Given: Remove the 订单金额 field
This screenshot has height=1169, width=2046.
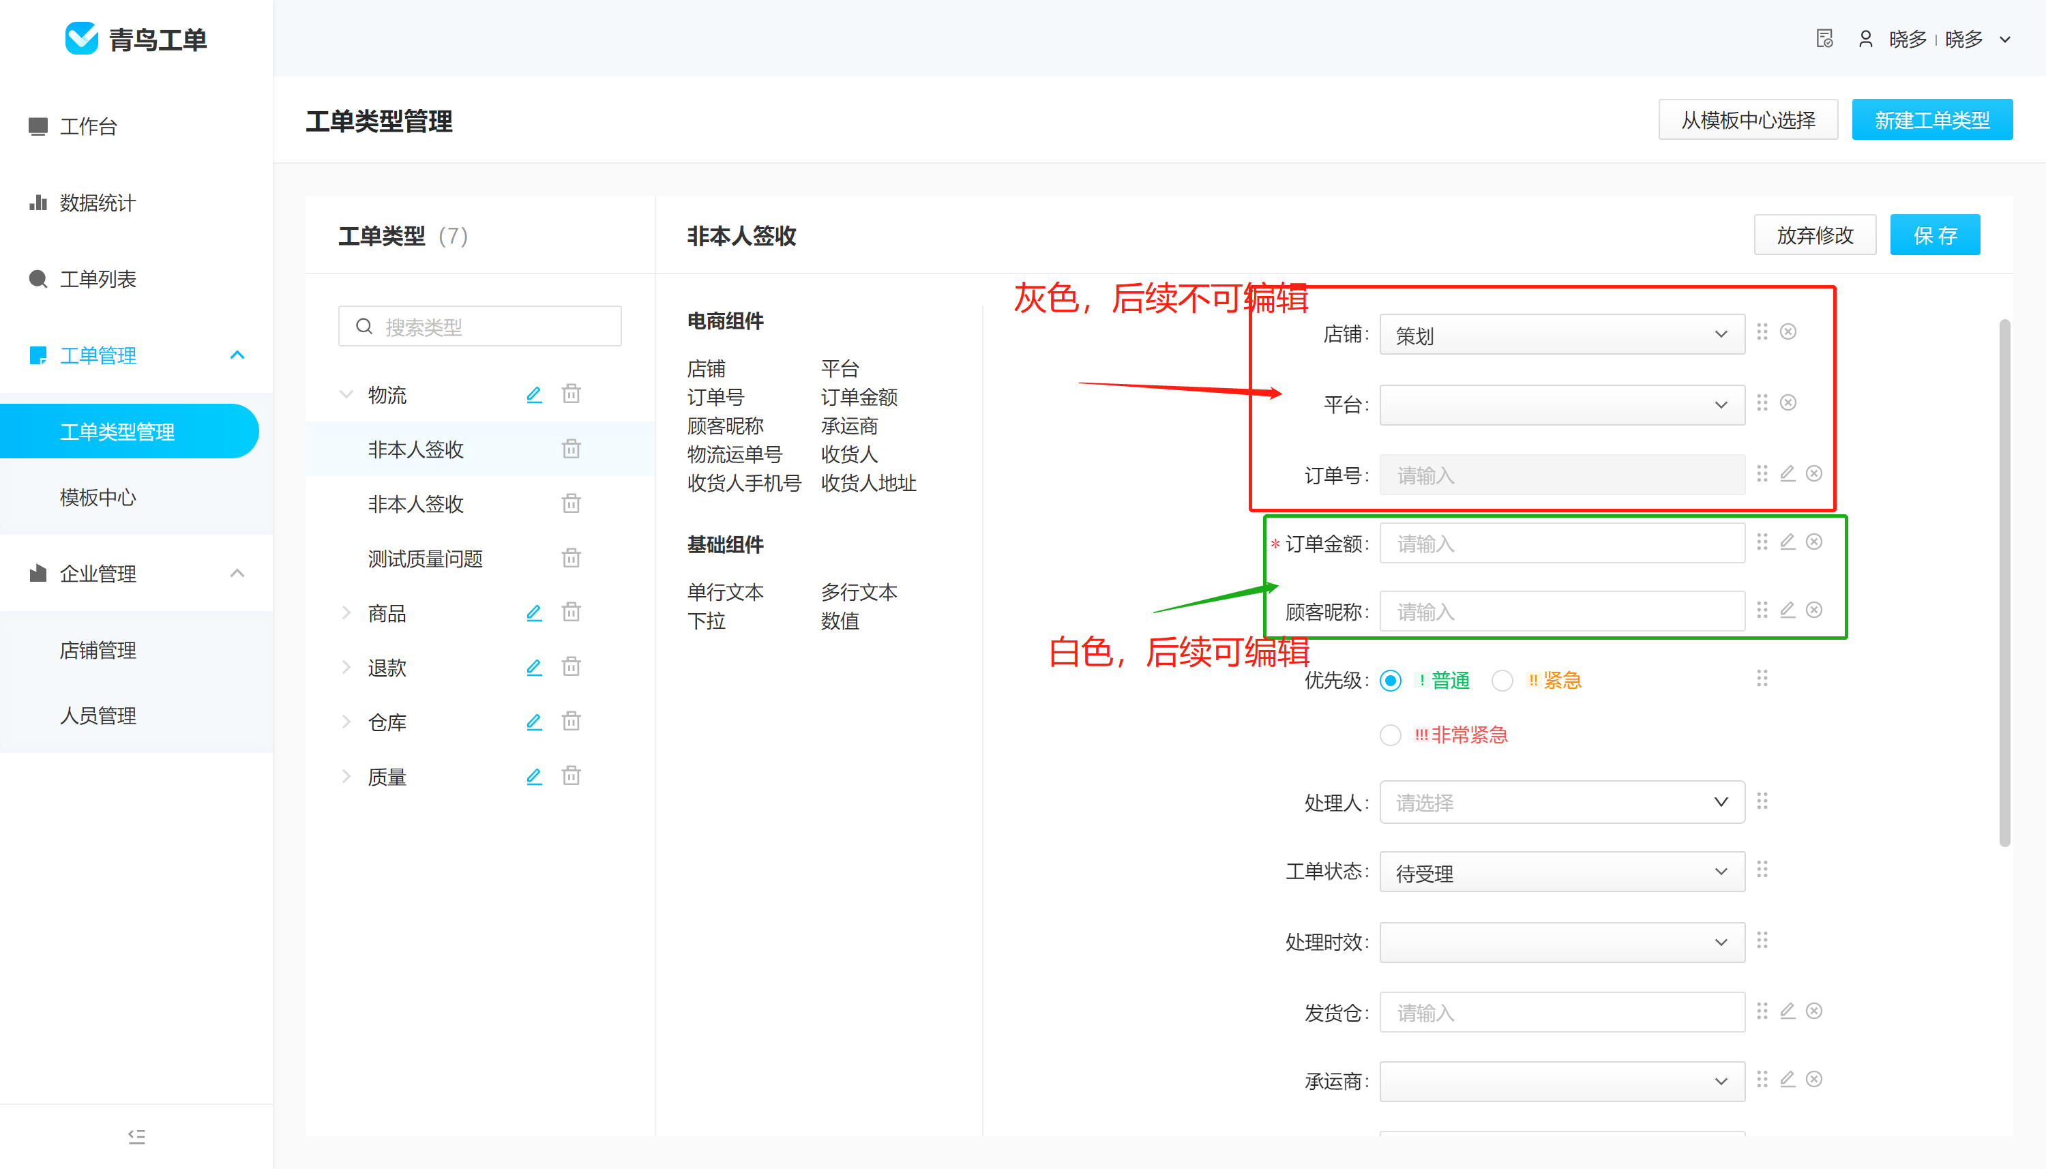Looking at the screenshot, I should [1814, 542].
